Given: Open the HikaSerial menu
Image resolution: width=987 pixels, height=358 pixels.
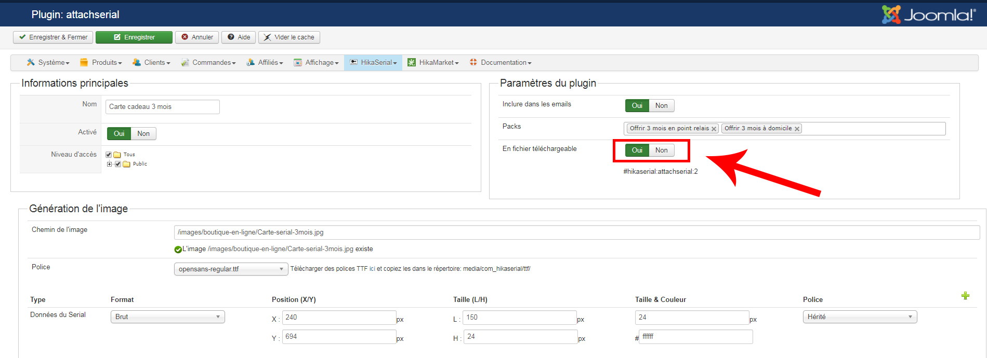Looking at the screenshot, I should click(373, 63).
